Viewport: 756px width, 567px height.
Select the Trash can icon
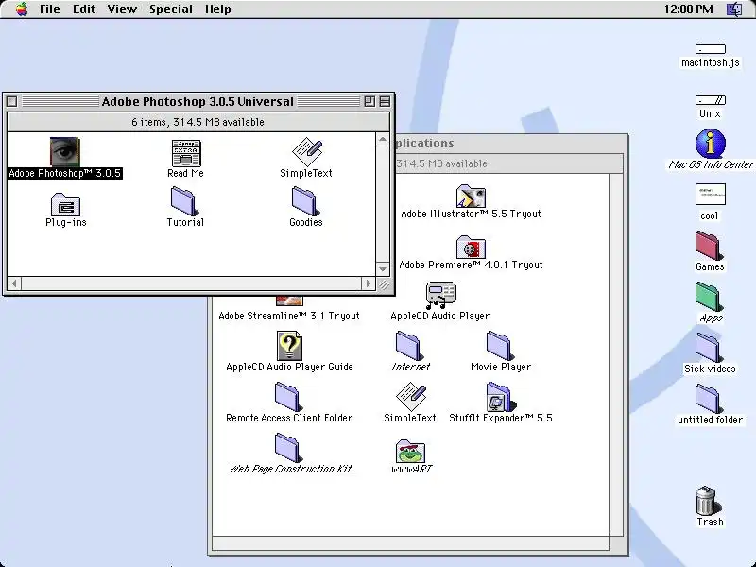708,501
